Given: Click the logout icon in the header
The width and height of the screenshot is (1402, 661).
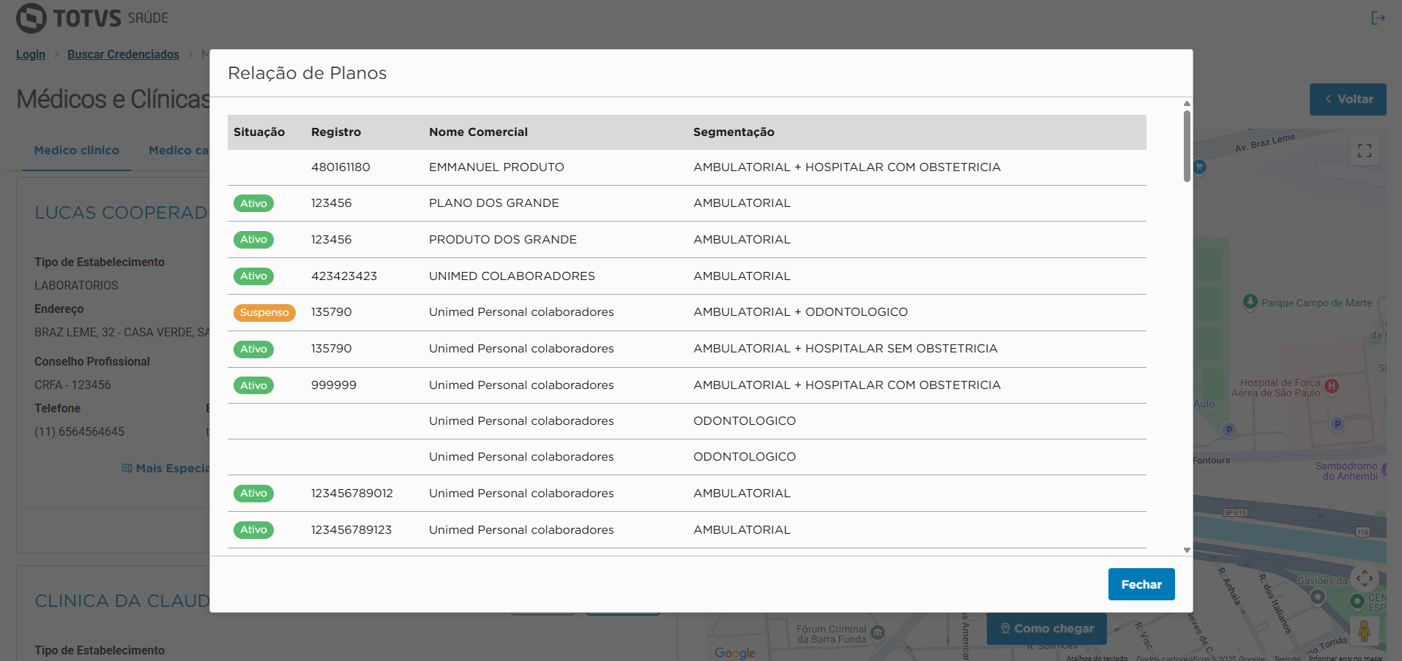Looking at the screenshot, I should tap(1378, 18).
